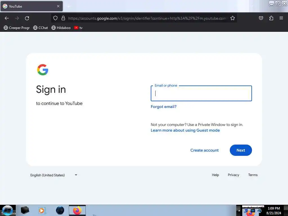
Task: Bookmark this page with the star icon
Action: [x=233, y=18]
